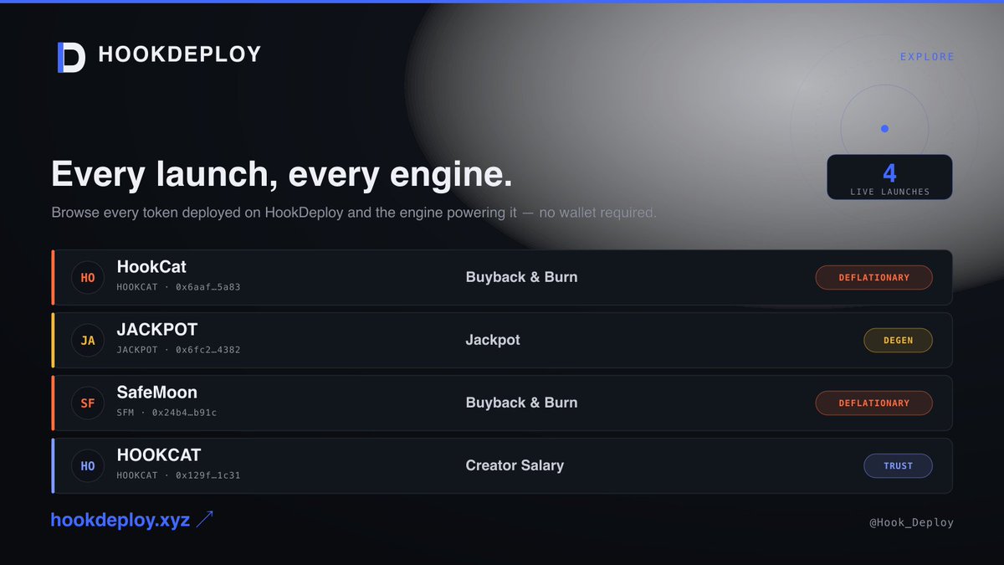Click DEFLATIONARY badge in SafeMoon row
The width and height of the screenshot is (1004, 565).
(x=873, y=403)
